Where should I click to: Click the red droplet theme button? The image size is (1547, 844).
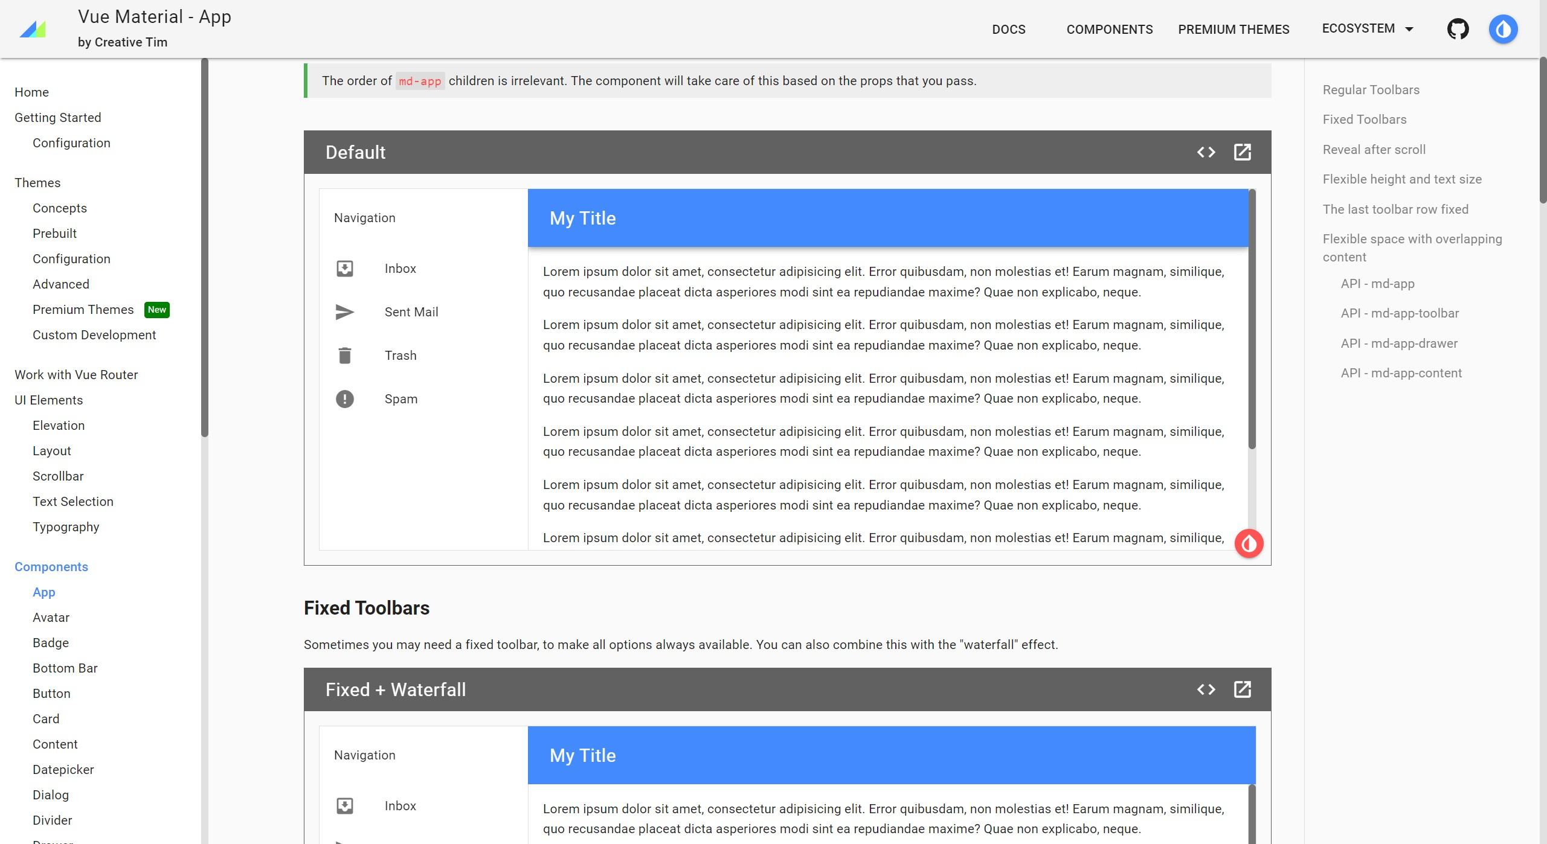tap(1249, 543)
